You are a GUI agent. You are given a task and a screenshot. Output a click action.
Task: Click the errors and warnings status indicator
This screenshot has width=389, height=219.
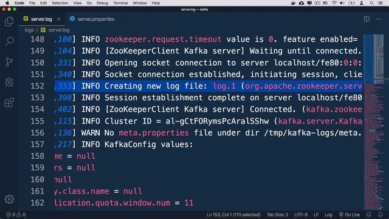pos(16,215)
